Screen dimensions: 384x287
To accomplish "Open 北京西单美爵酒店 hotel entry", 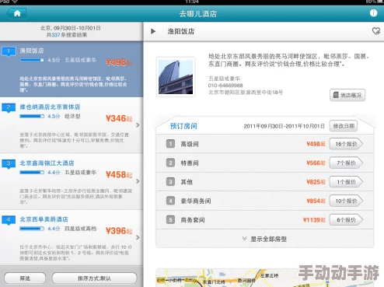I will [x=72, y=238].
